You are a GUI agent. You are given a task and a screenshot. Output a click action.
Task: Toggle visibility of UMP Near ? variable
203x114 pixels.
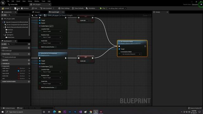[x=29, y=68]
